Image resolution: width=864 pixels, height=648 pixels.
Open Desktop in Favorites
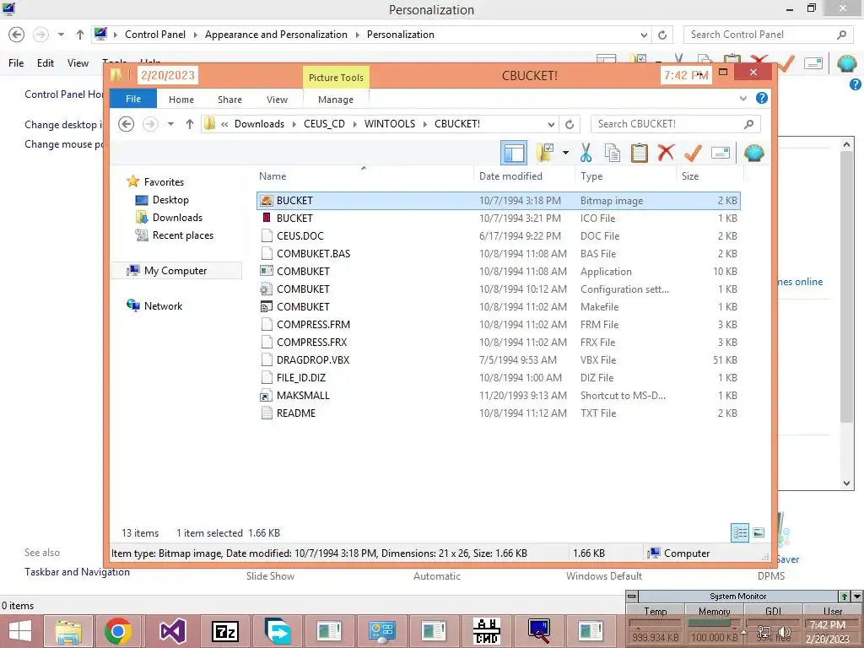[x=170, y=200]
